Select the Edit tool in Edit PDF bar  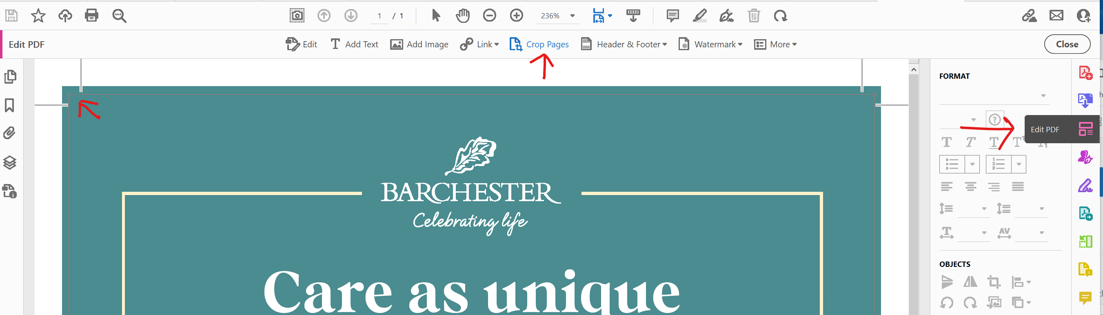(302, 44)
